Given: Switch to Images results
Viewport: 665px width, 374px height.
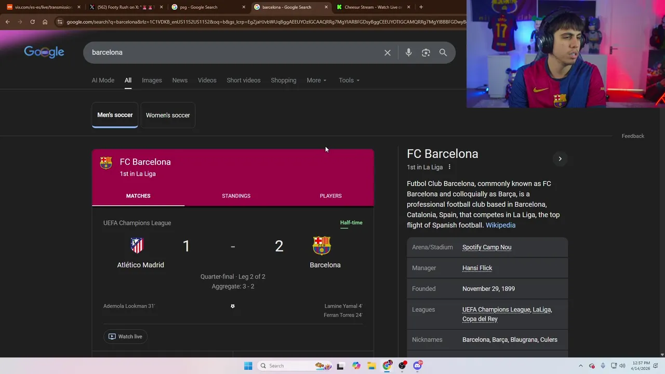Looking at the screenshot, I should [152, 80].
